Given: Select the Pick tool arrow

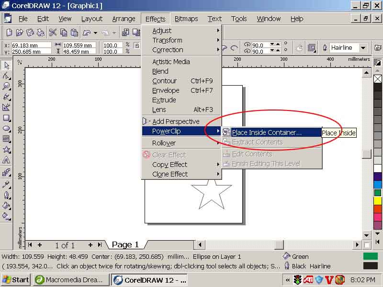Looking at the screenshot, I should tap(6, 65).
